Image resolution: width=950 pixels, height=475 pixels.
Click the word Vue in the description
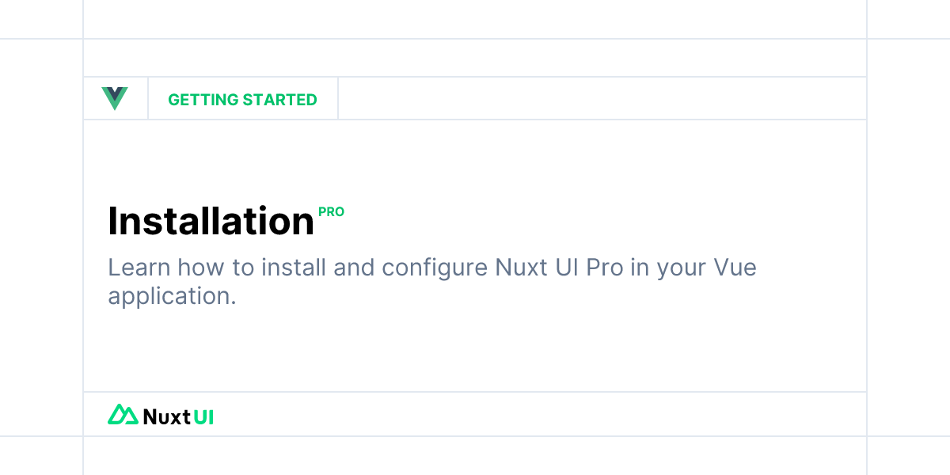pos(735,268)
